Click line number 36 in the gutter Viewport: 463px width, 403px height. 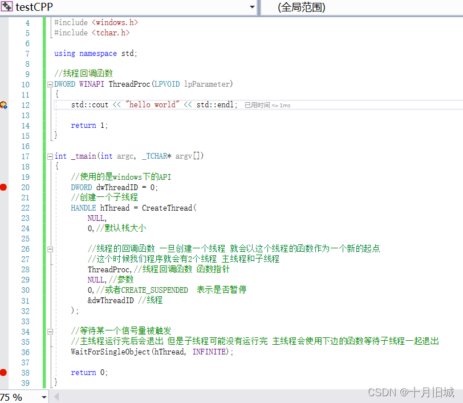(x=26, y=352)
